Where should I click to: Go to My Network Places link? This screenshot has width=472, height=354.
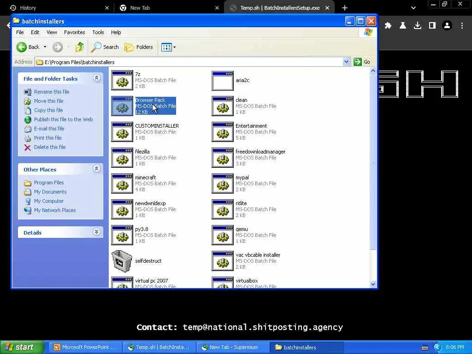(55, 210)
